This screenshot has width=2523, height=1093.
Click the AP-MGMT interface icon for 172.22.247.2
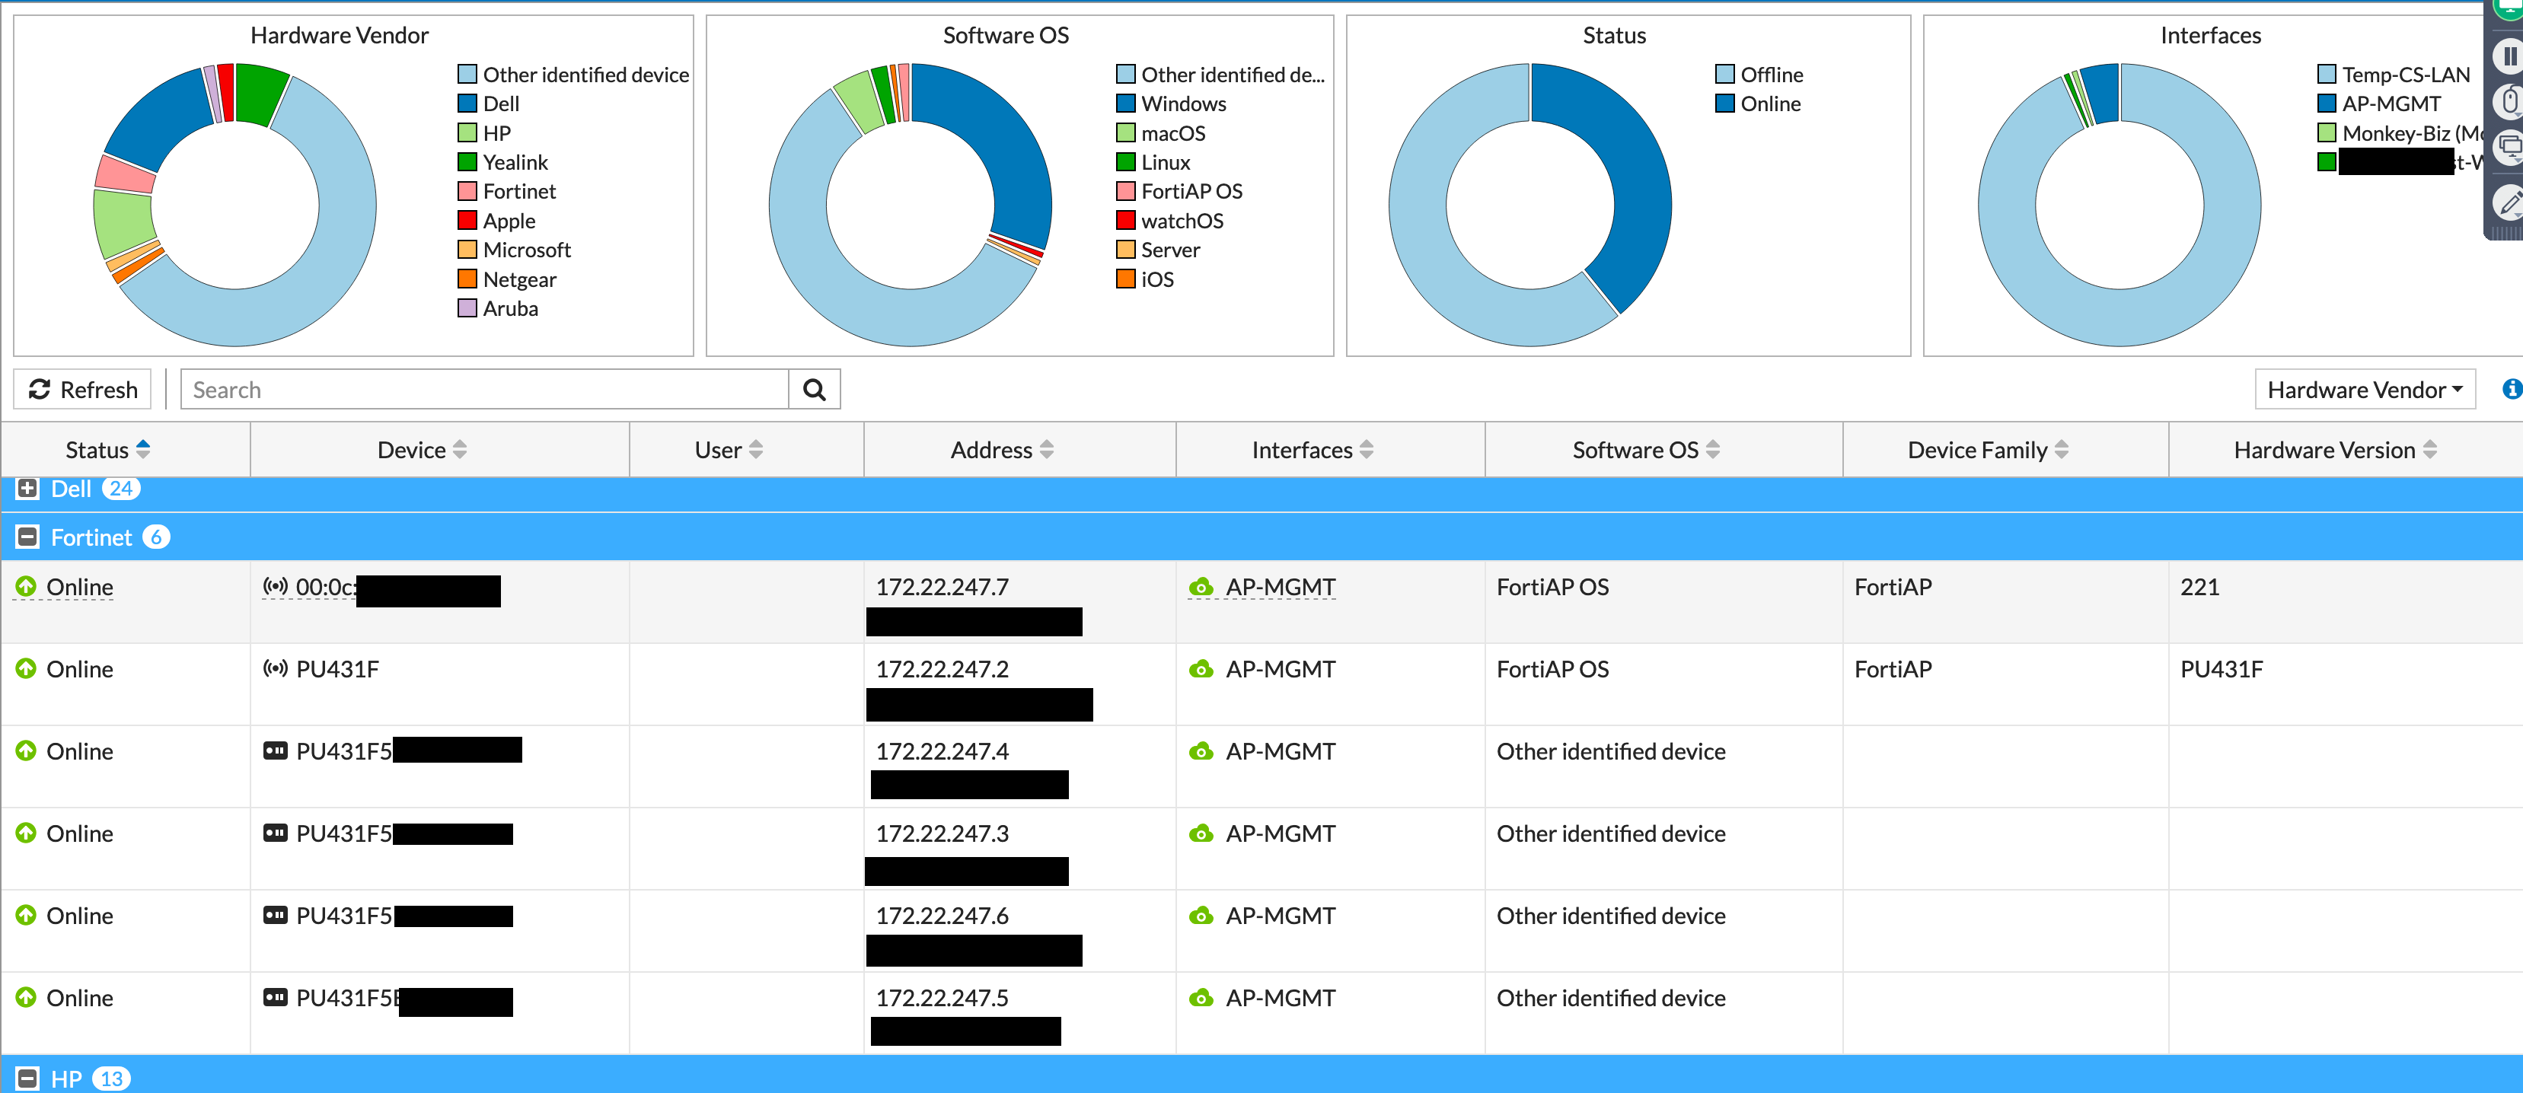1201,669
